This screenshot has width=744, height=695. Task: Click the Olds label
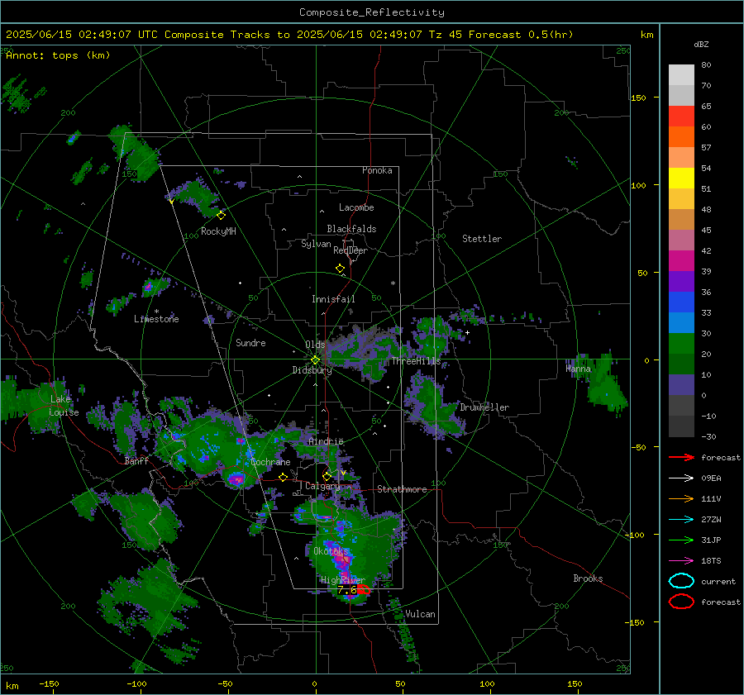[315, 345]
